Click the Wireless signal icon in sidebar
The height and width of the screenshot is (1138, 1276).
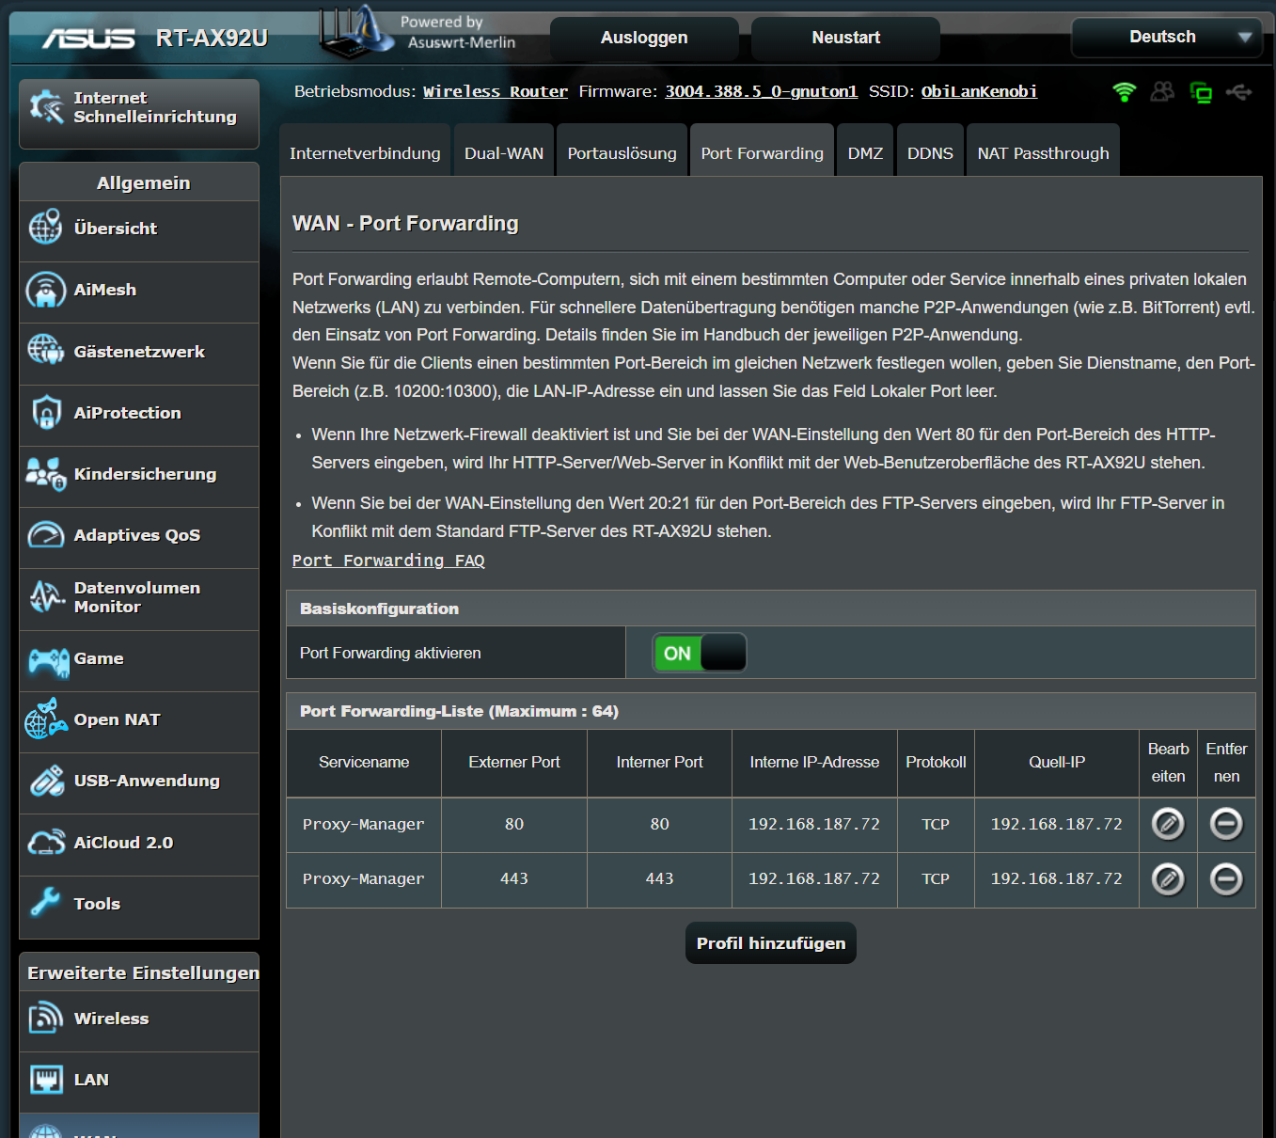pos(46,1018)
